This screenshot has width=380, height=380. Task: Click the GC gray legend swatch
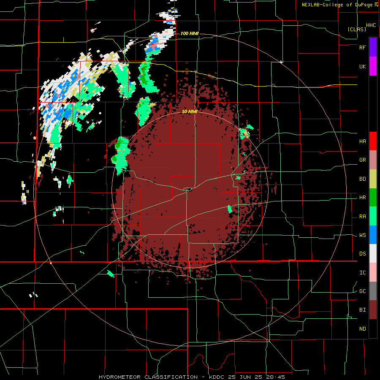[x=373, y=291]
